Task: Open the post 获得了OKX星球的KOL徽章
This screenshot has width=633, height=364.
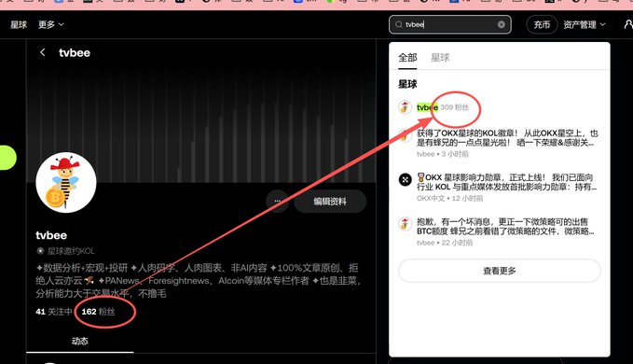Action: 507,138
